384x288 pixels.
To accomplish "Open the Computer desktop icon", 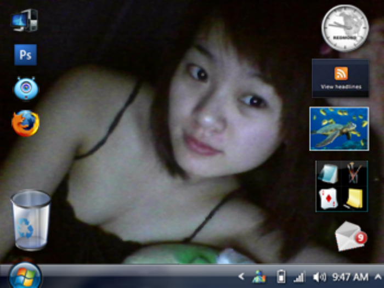I will [24, 21].
